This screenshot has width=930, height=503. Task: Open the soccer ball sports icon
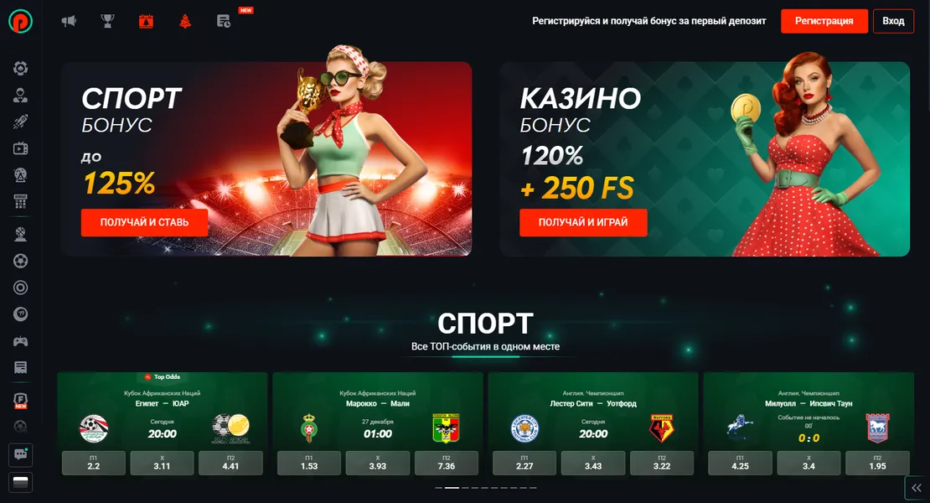(x=21, y=261)
